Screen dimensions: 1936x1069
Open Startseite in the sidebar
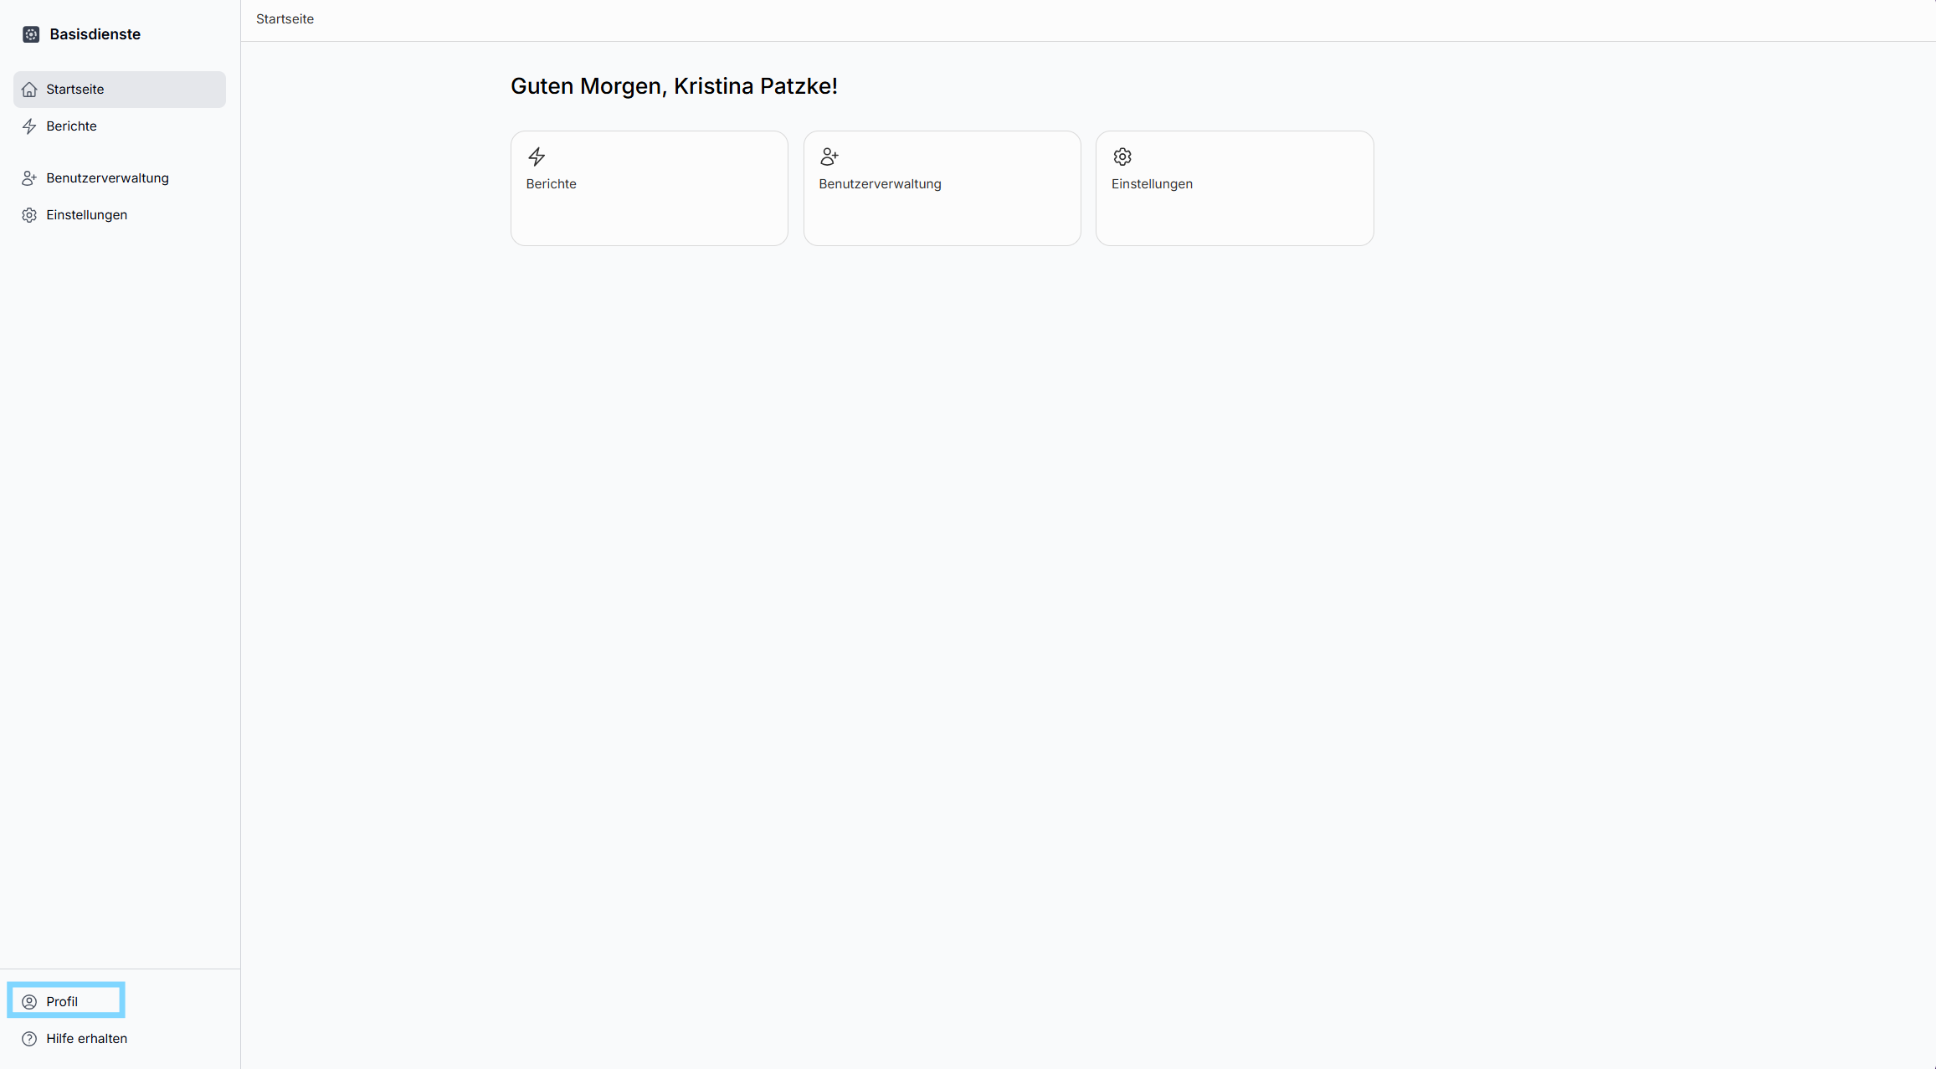(120, 90)
